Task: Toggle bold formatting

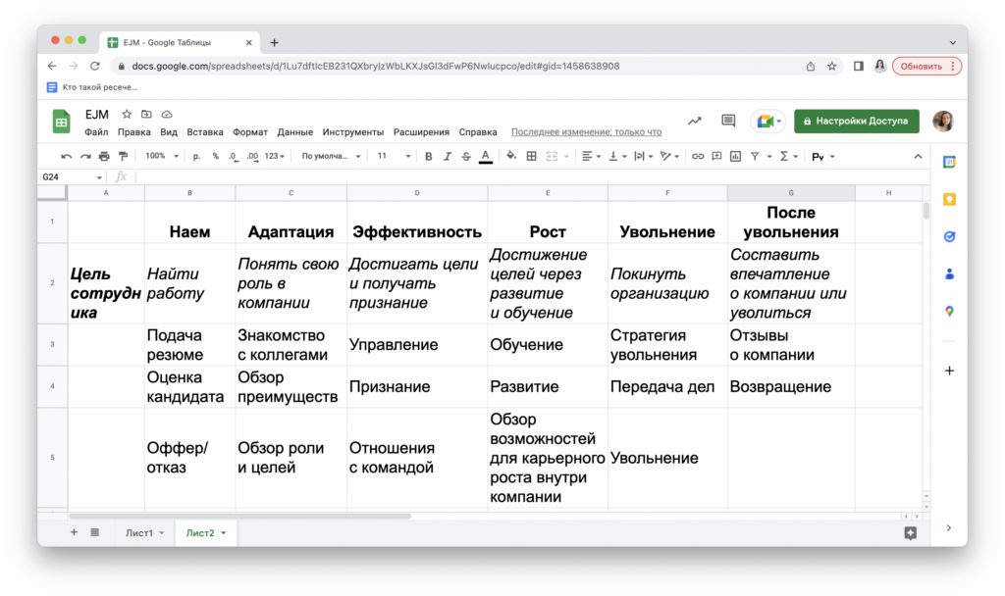Action: point(429,156)
